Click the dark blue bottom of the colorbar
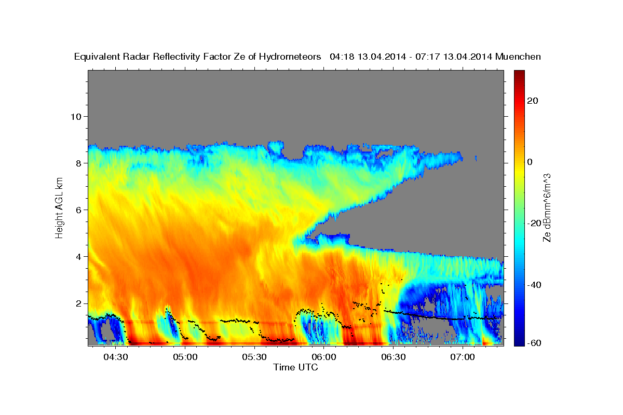The width and height of the screenshot is (623, 415). pyautogui.click(x=519, y=342)
